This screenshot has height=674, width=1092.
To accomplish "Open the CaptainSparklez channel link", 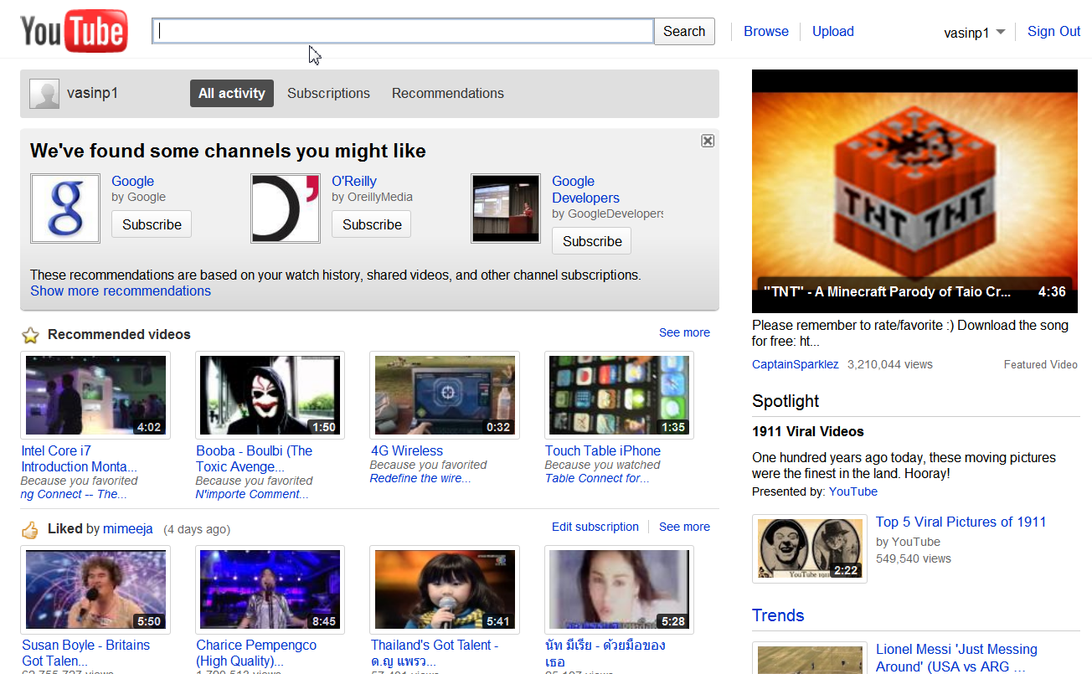I will pos(796,364).
